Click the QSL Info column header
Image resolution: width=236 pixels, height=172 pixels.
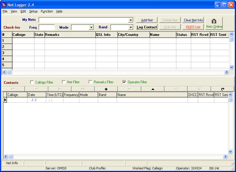(107, 35)
